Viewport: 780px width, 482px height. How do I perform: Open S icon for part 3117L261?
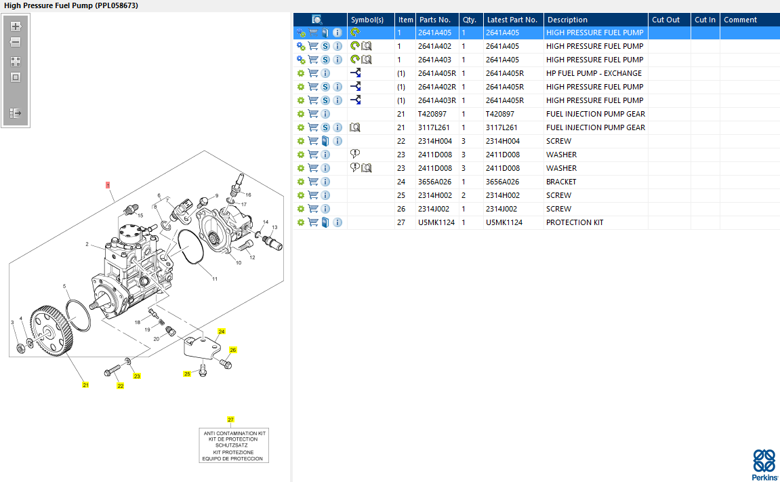pos(325,127)
